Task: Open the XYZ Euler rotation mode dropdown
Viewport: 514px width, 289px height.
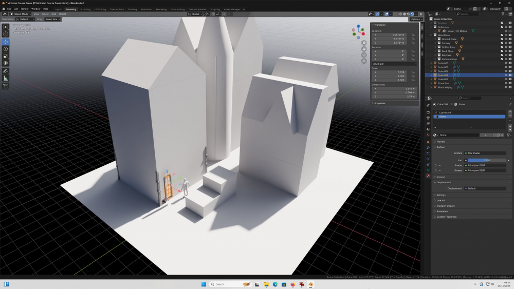Action: pos(394,64)
